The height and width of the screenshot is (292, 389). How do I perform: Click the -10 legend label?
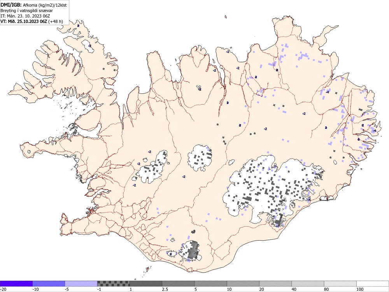point(36,289)
